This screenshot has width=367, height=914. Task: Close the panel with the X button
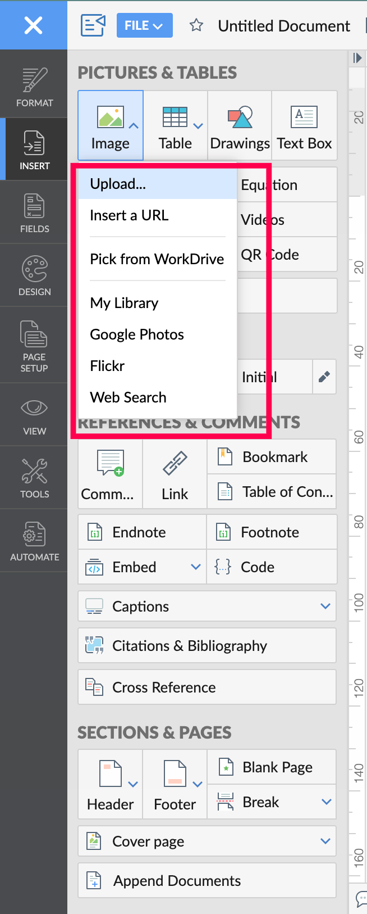point(33,25)
